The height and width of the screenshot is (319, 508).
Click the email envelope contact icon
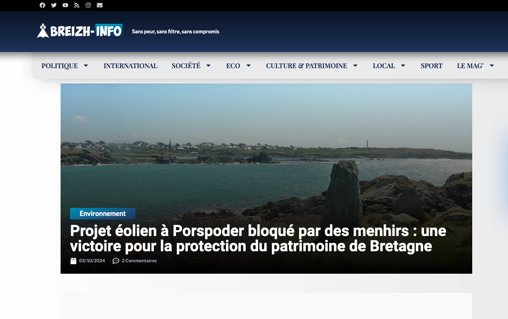pyautogui.click(x=100, y=5)
